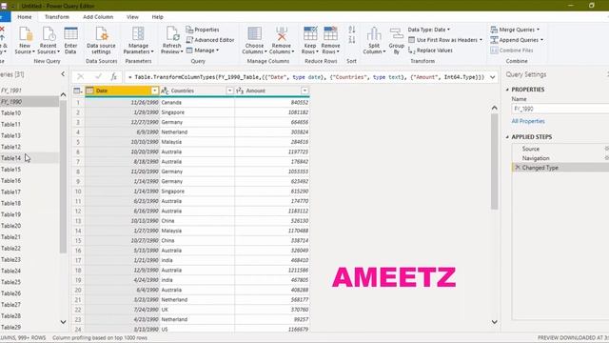The image size is (609, 343).
Task: Click the Enter Data icon
Action: pos(70,34)
